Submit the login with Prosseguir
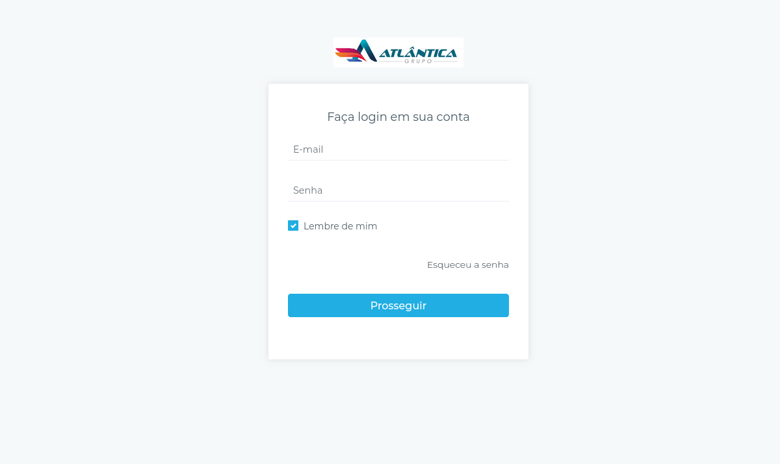The width and height of the screenshot is (780, 464). click(x=398, y=305)
